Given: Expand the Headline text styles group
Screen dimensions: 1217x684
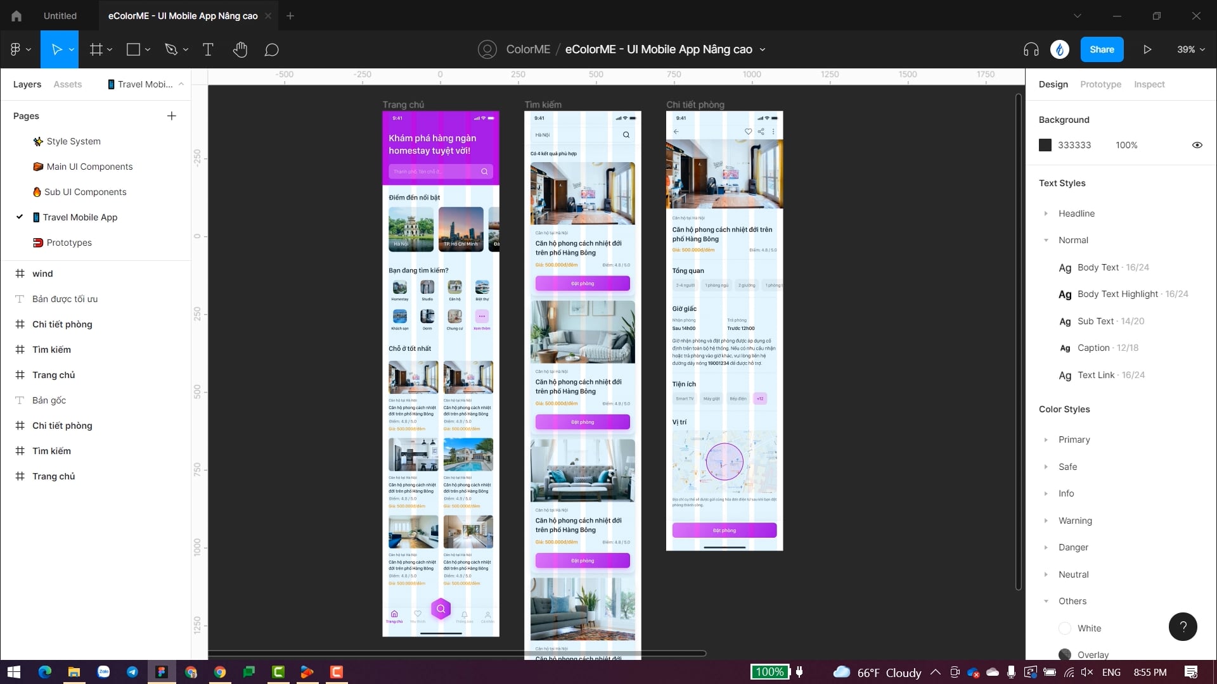Looking at the screenshot, I should click(x=1046, y=213).
